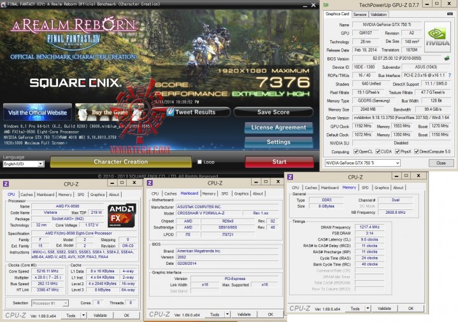Select the Graphics Card tab in GPU-Z
Screen dimensions: 458x322
(338, 14)
